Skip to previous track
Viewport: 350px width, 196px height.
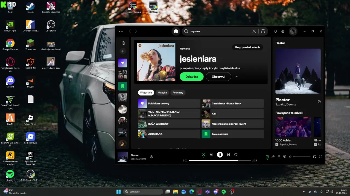[211, 155]
